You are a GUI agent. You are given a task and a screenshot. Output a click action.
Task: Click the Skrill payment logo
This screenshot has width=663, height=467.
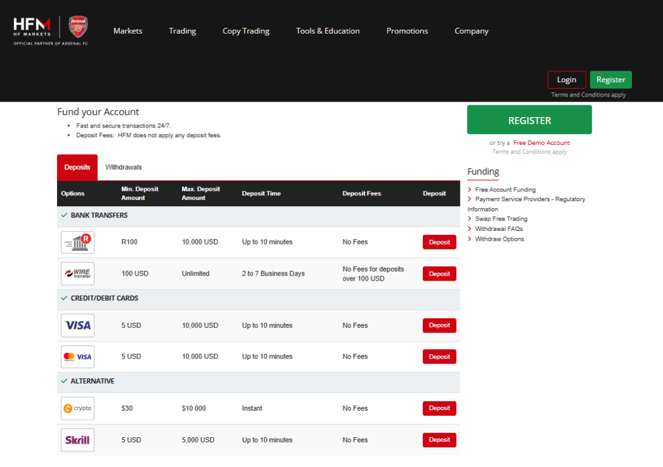pos(78,440)
